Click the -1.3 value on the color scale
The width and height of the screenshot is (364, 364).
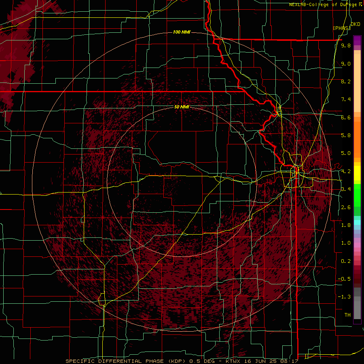click(344, 297)
